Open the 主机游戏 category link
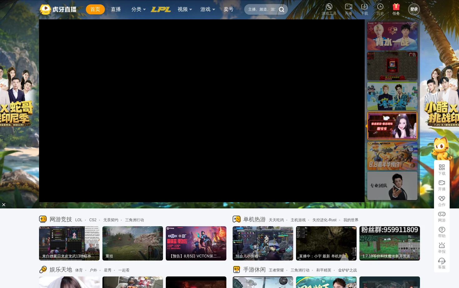The height and width of the screenshot is (288, 459). point(298,220)
